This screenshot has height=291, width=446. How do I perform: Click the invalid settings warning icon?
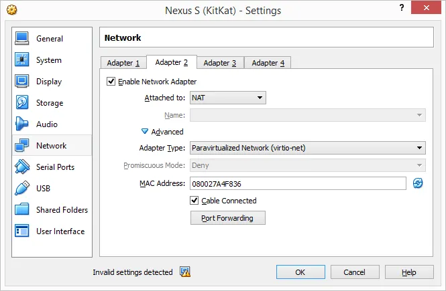point(185,272)
